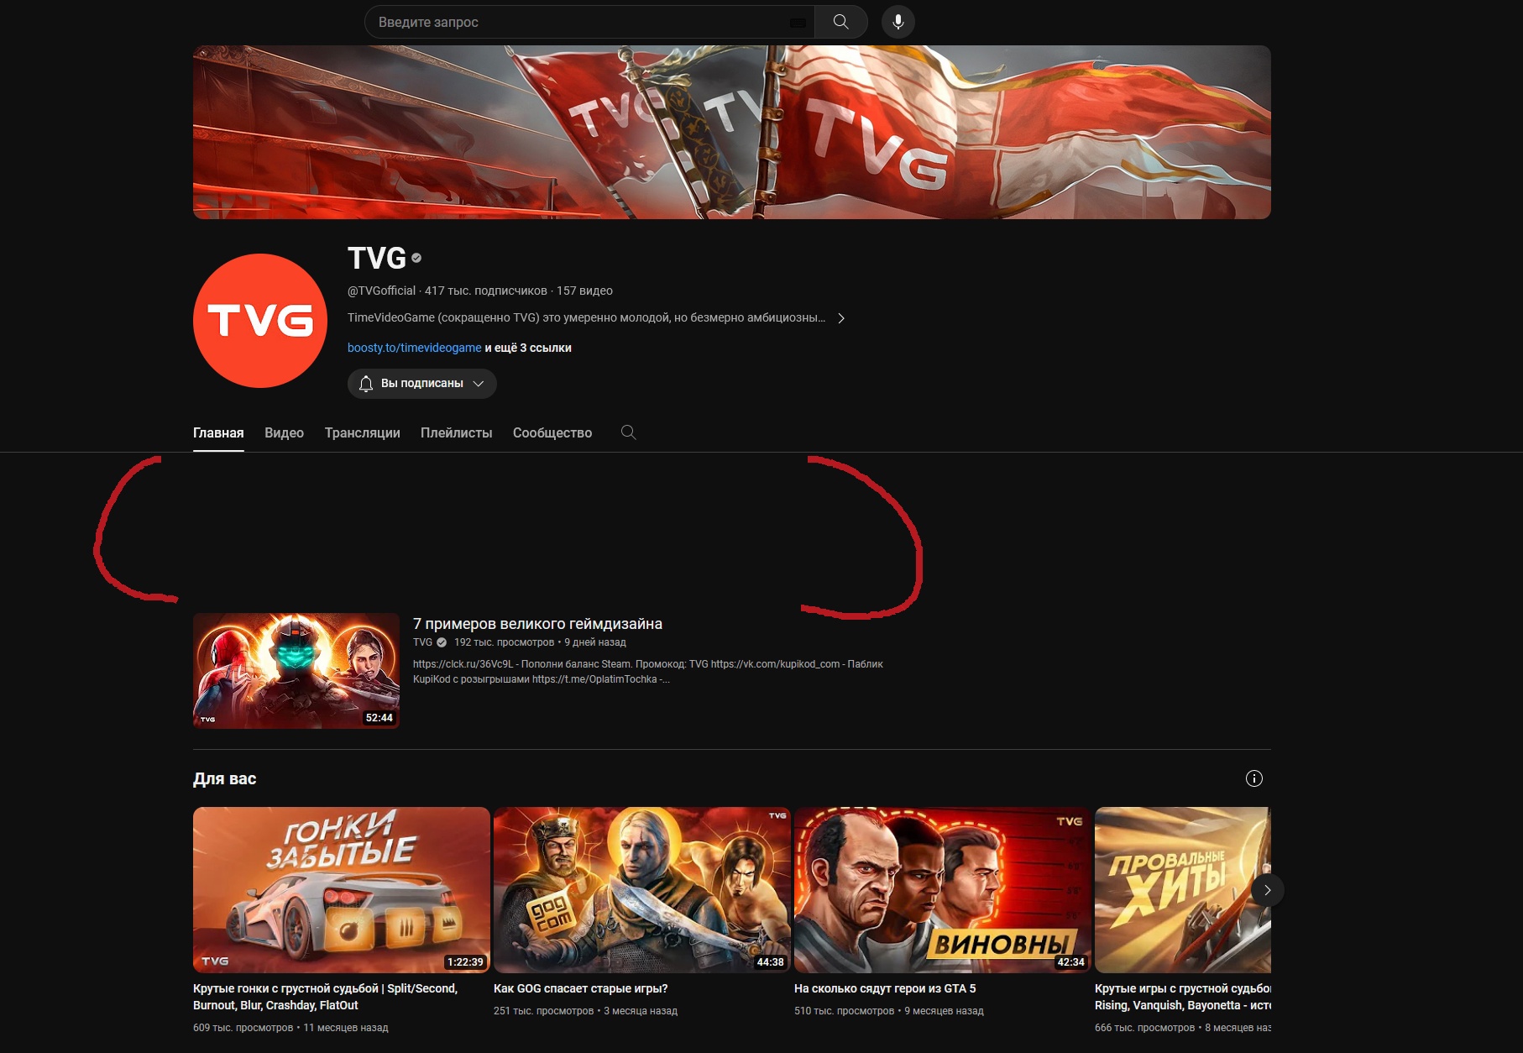This screenshot has width=1523, height=1053.
Task: Show 'и ещё 3 ссылки' additional links
Action: pyautogui.click(x=528, y=348)
